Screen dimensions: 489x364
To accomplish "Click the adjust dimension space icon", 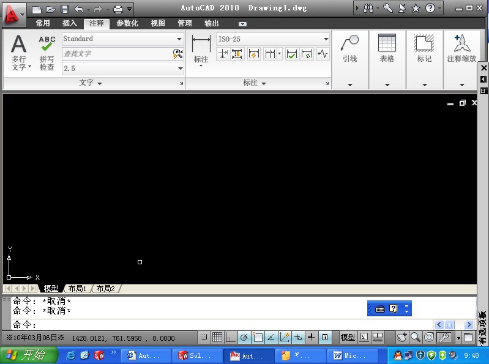I will coord(237,54).
